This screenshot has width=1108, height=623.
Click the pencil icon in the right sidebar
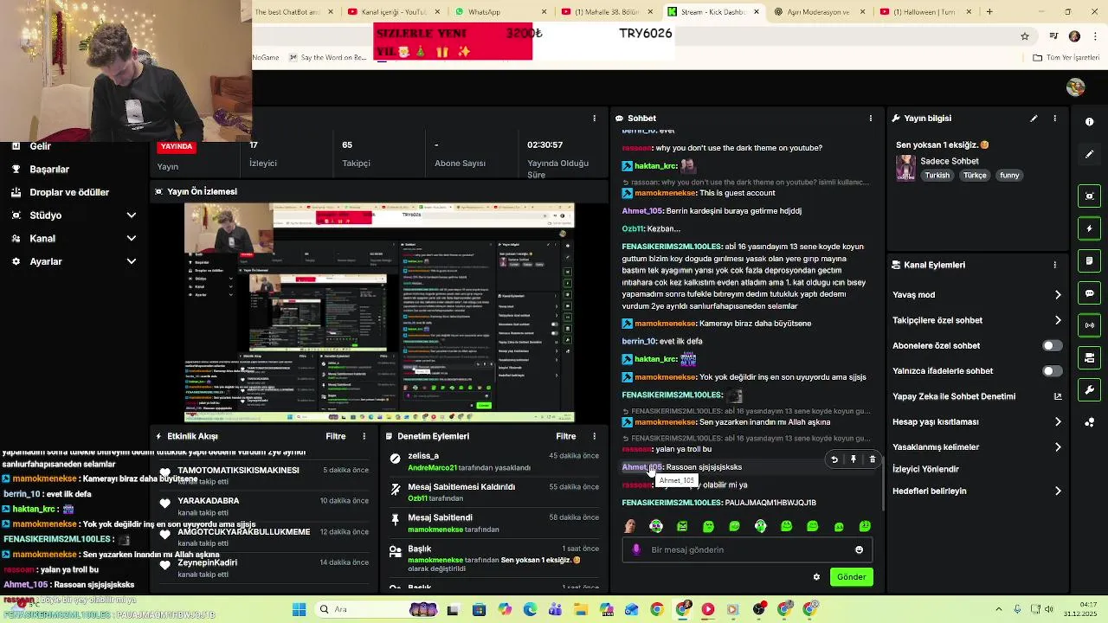[1089, 154]
